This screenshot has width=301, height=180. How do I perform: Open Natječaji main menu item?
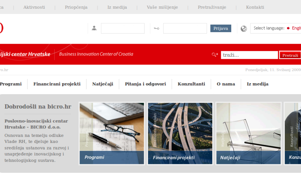click(x=103, y=84)
